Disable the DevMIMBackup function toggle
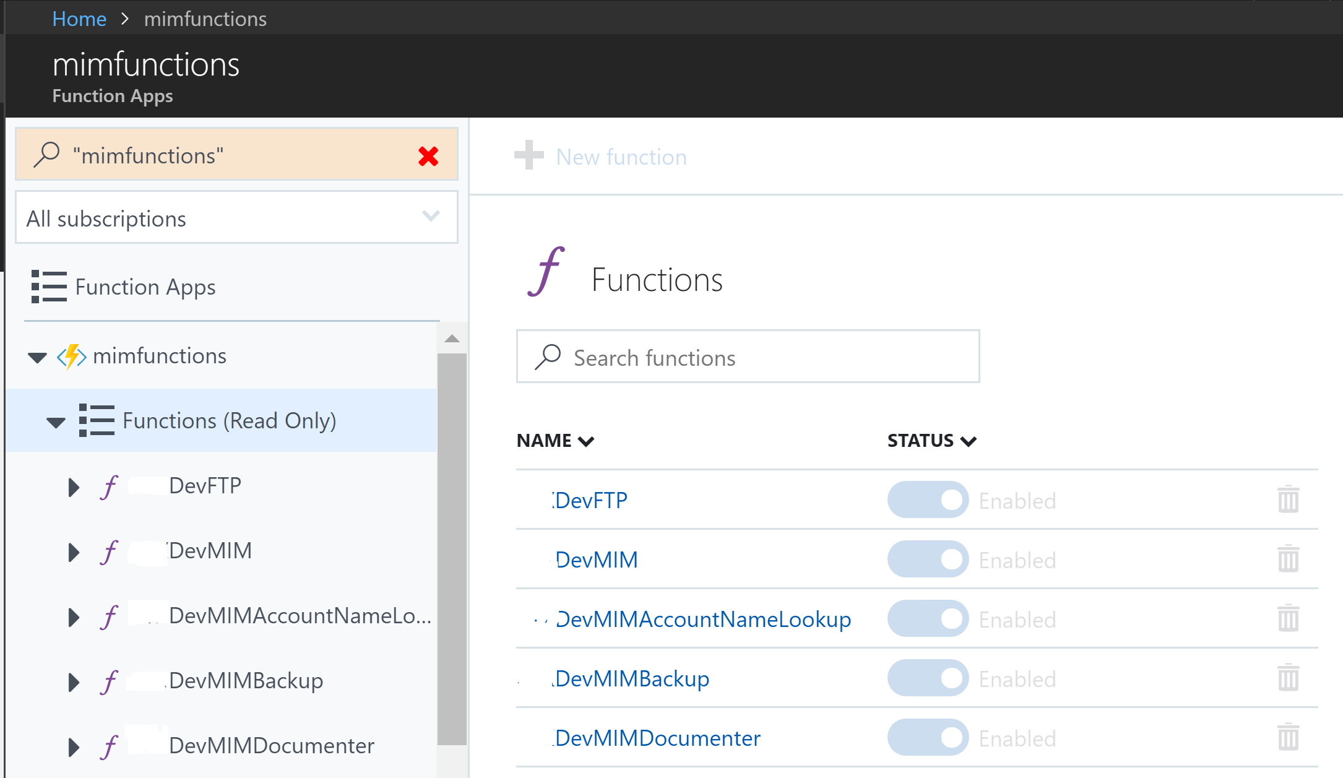1343x778 pixels. click(x=927, y=678)
